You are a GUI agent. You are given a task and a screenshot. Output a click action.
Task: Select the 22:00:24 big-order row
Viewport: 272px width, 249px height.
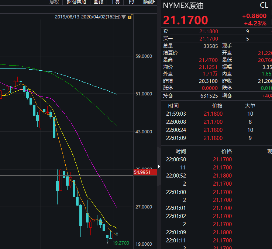(217, 130)
